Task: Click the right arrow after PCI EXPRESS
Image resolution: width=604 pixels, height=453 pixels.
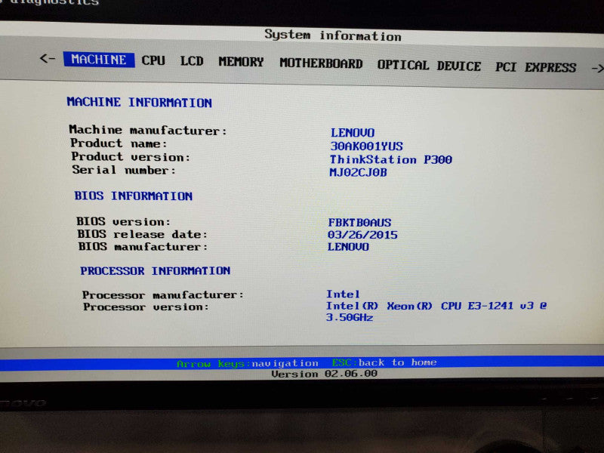Action: (x=597, y=69)
